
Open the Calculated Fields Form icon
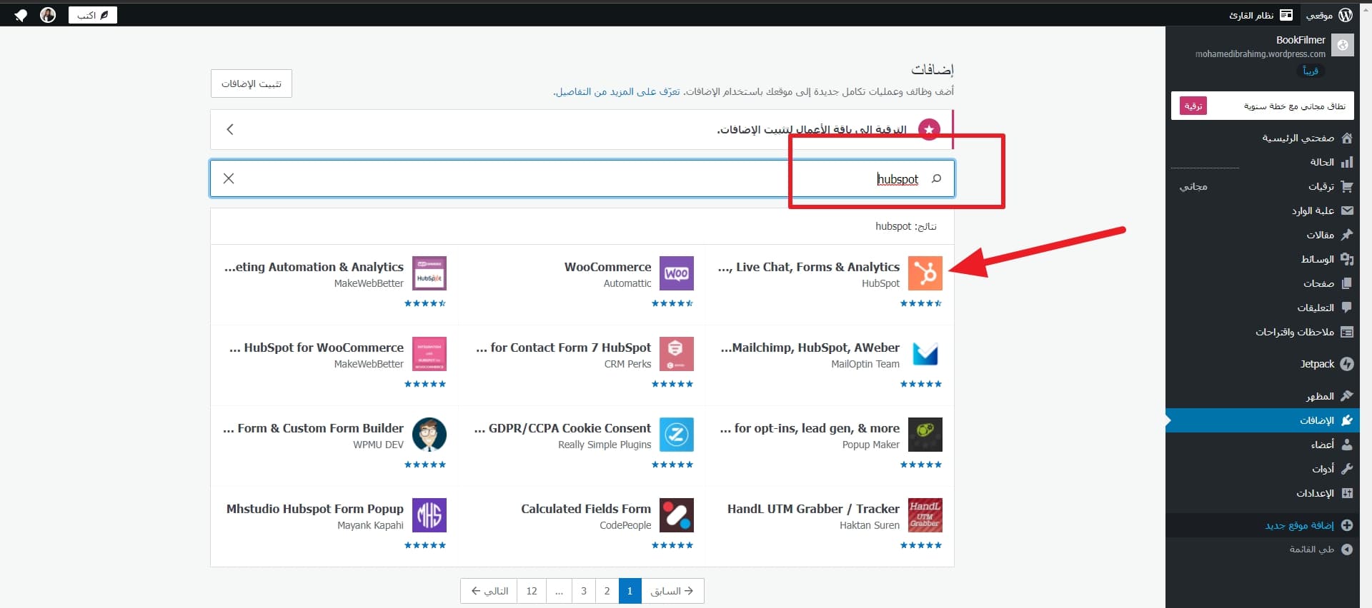676,515
